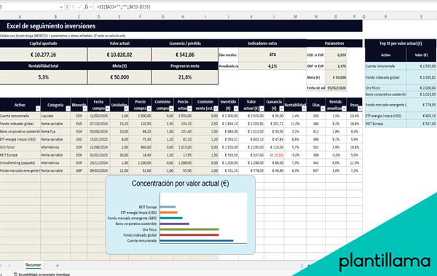Select the green Oro físico chart bar
Screen dimensions: 437x276
click(x=189, y=229)
